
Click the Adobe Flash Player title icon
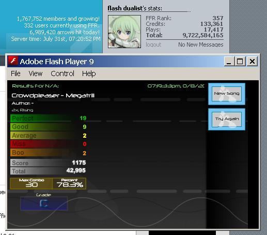tap(13, 61)
